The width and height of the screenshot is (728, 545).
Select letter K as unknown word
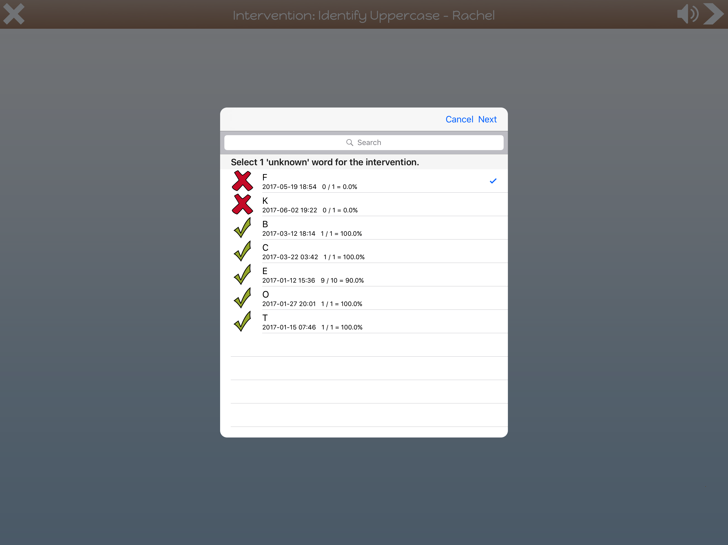click(x=362, y=205)
